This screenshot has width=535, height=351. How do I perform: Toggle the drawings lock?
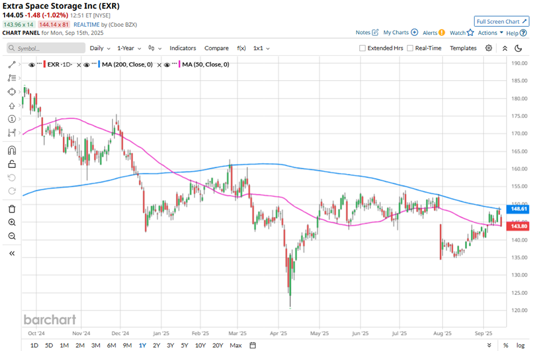tap(12, 164)
